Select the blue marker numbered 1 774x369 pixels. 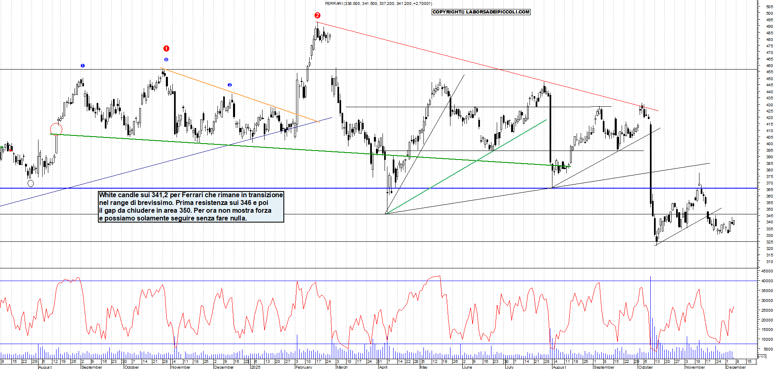[83, 65]
